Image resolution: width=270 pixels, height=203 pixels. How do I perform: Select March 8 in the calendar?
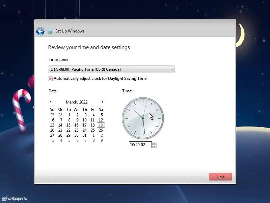[69, 120]
